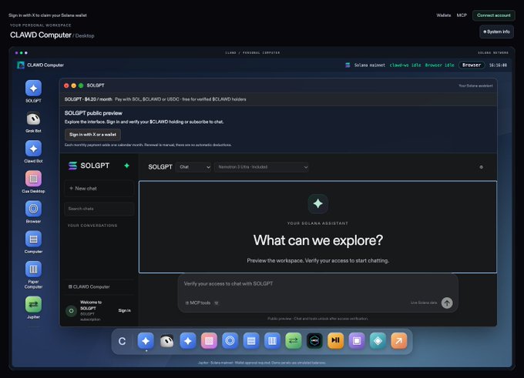Click the dark hexagon app icon in the dock

coord(314,340)
